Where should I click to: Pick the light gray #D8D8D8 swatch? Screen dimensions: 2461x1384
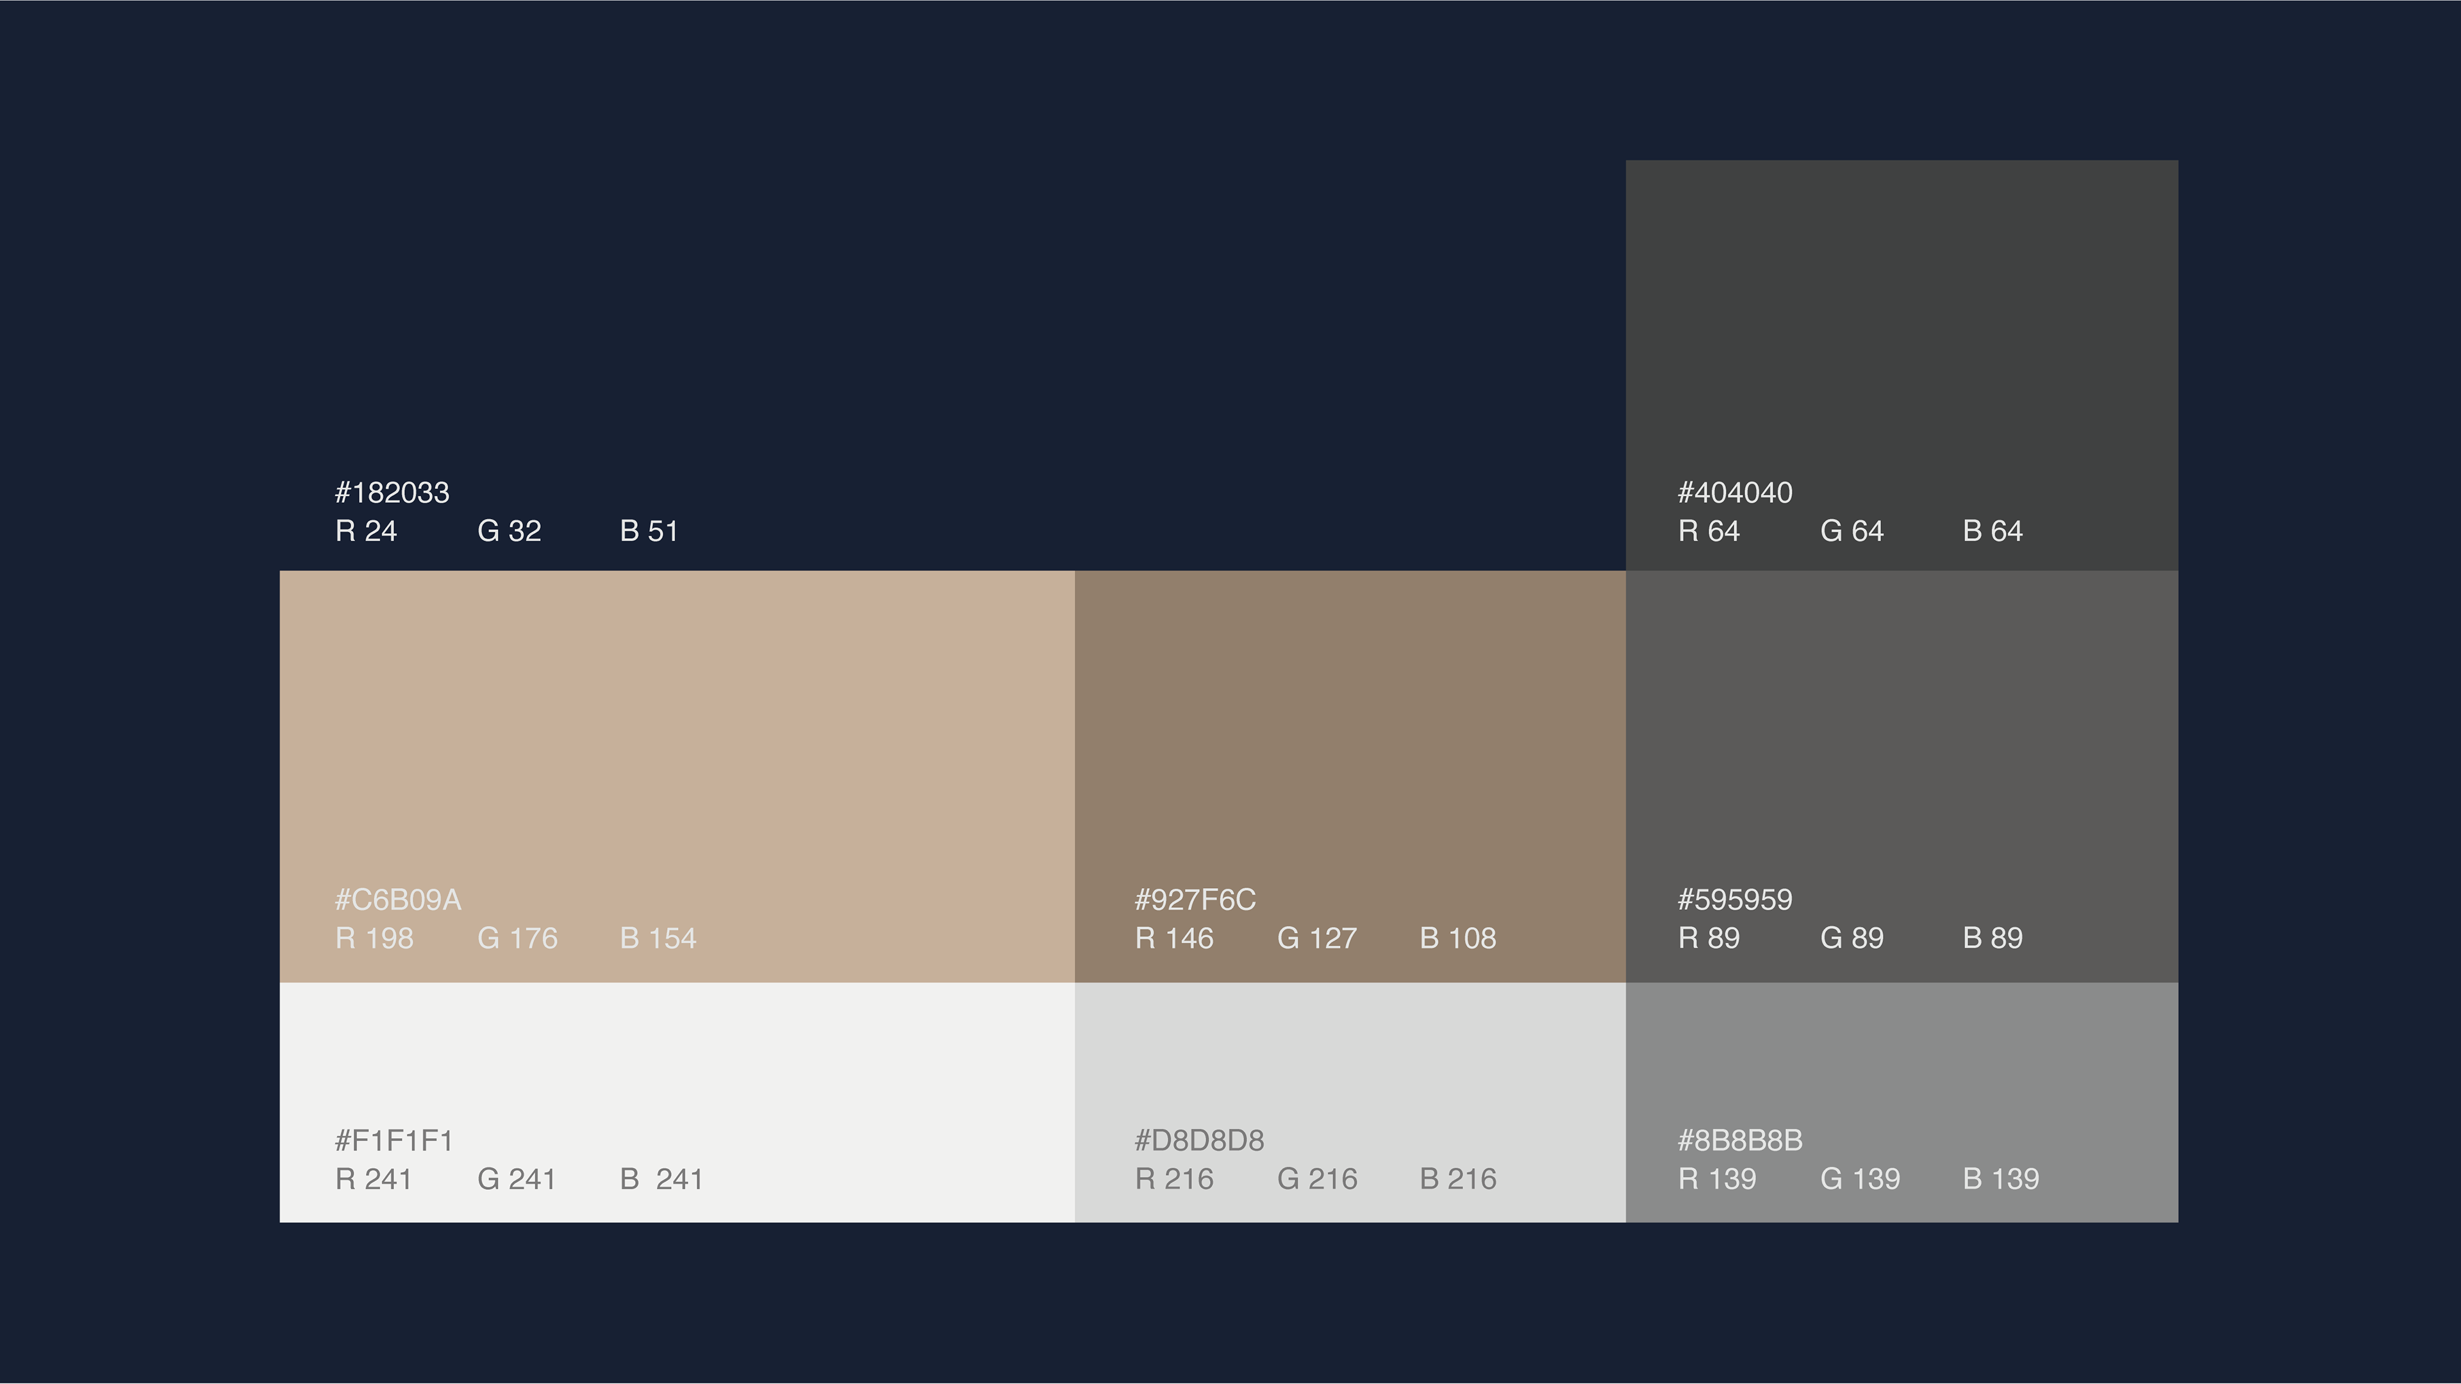(1350, 1102)
